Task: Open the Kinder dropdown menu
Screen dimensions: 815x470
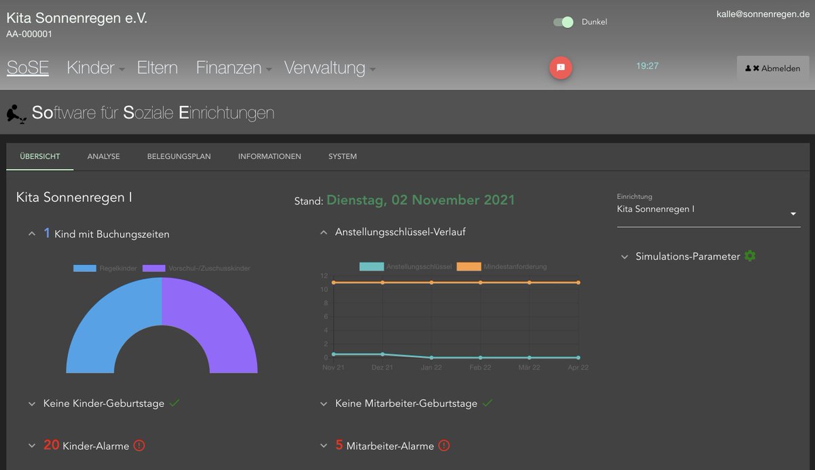Action: coord(96,68)
